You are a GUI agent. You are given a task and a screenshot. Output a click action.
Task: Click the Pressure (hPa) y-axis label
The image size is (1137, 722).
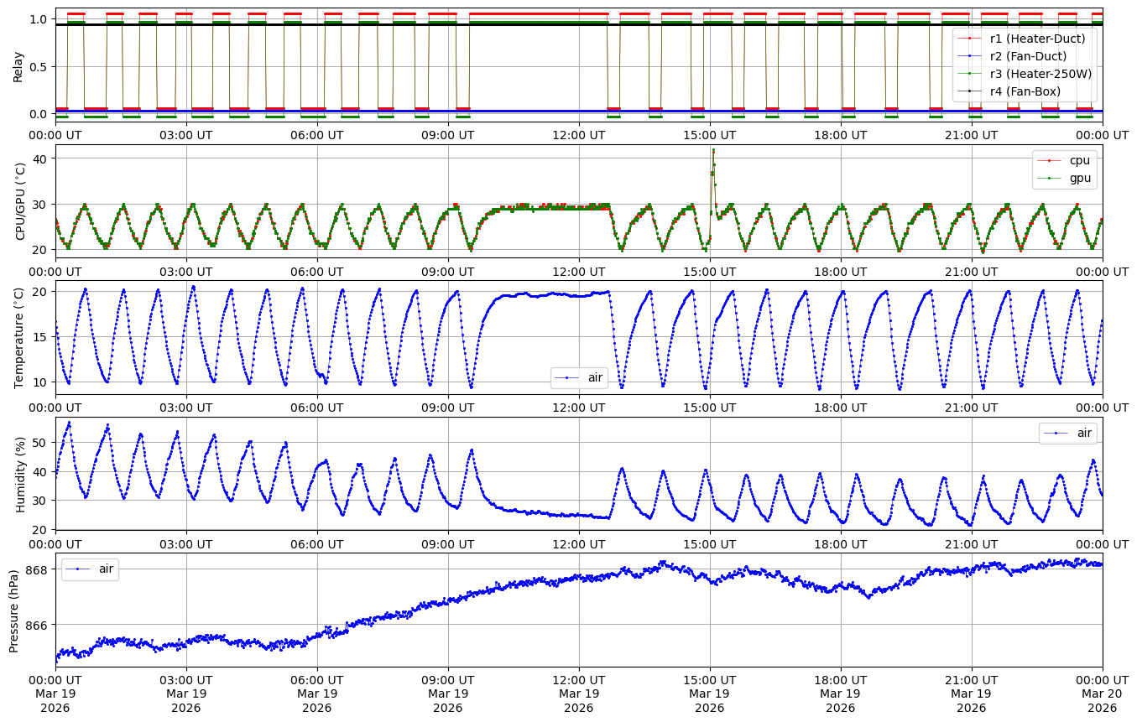14,610
